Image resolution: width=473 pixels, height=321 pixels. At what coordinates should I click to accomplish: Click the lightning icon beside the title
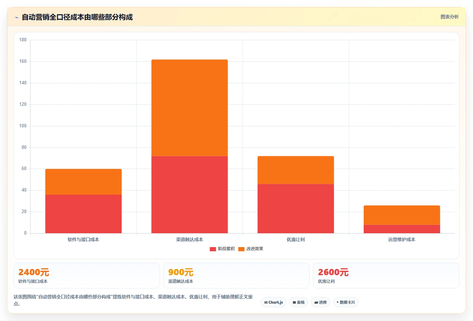(16, 17)
